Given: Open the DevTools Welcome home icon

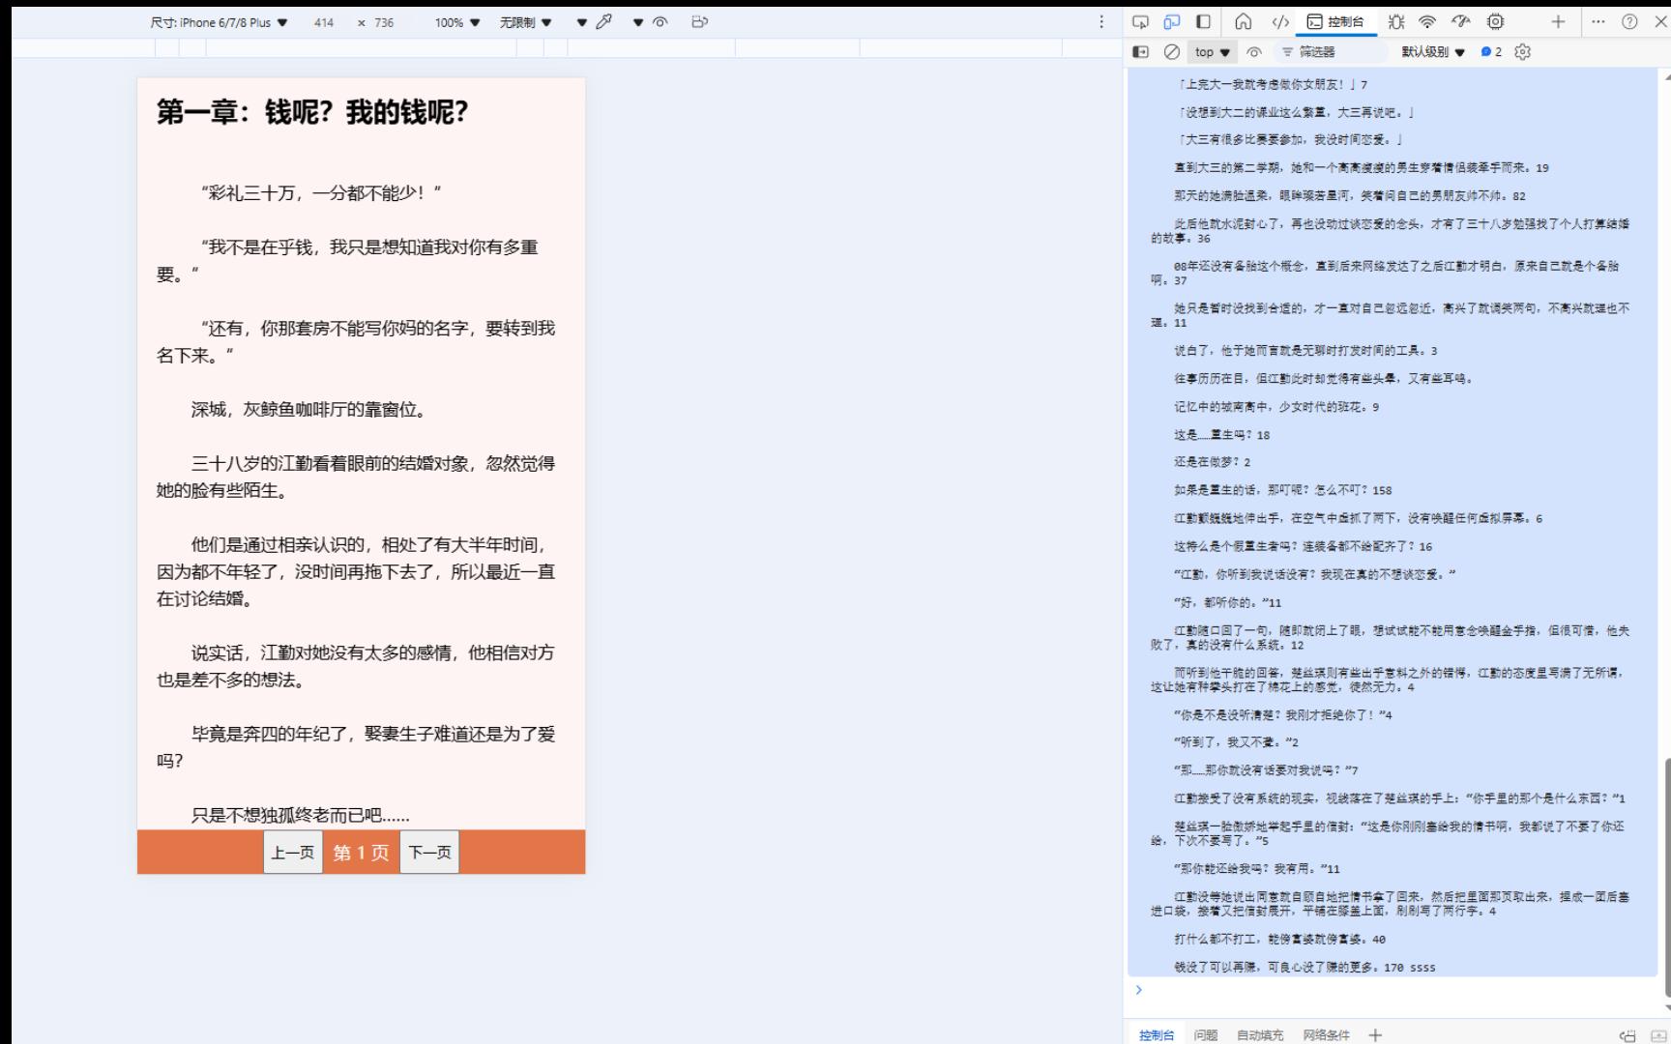Looking at the screenshot, I should pos(1244,22).
